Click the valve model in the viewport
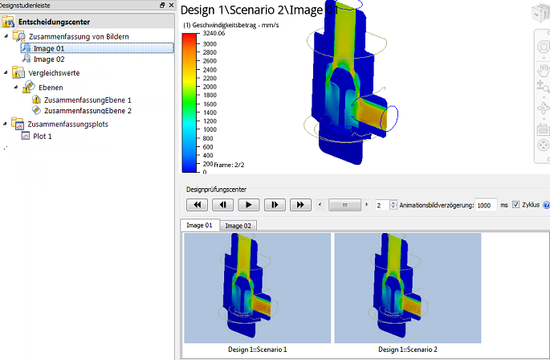The image size is (550, 360). point(345,86)
